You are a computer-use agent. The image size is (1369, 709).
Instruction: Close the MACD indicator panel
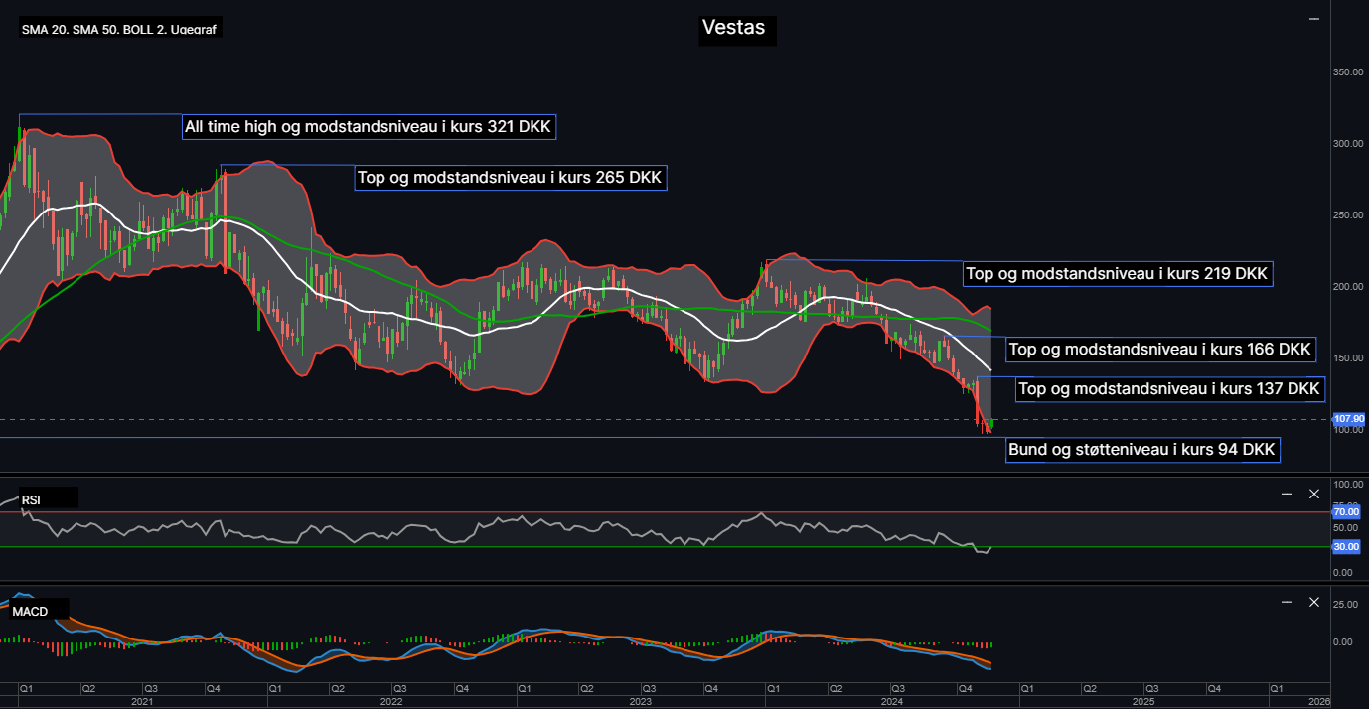[x=1313, y=602]
